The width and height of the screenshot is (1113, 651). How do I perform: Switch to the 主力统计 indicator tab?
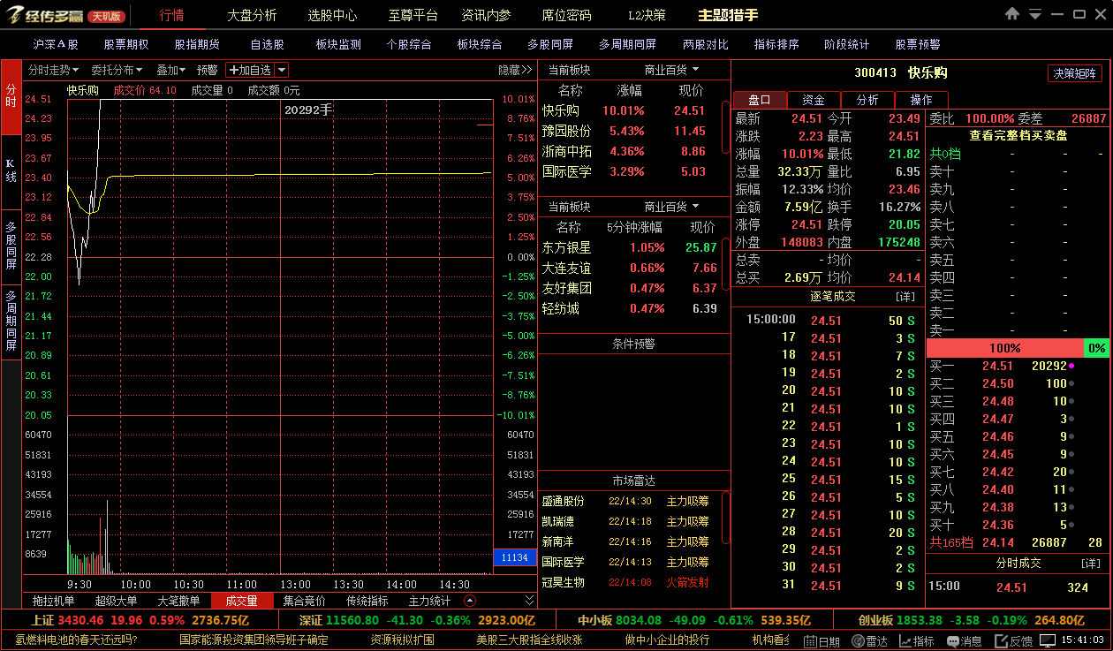[x=430, y=601]
